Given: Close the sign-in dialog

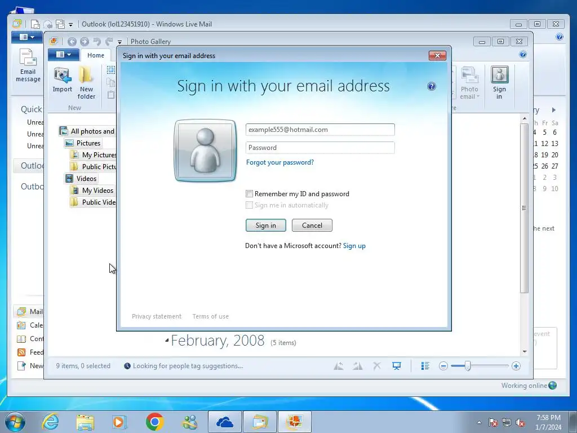Looking at the screenshot, I should (x=437, y=56).
